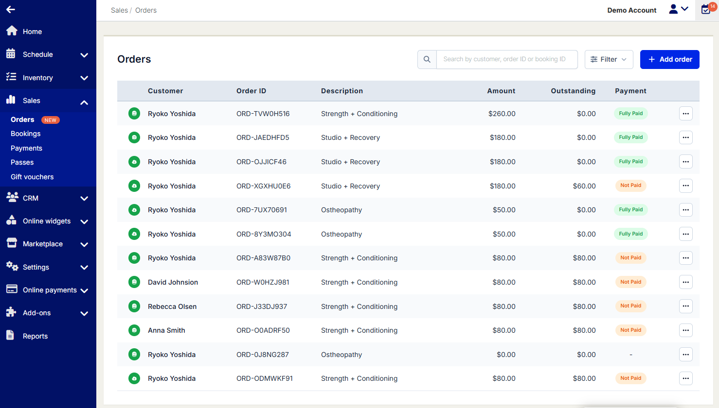
Task: Click the Marketplace store icon
Action: pyautogui.click(x=12, y=243)
